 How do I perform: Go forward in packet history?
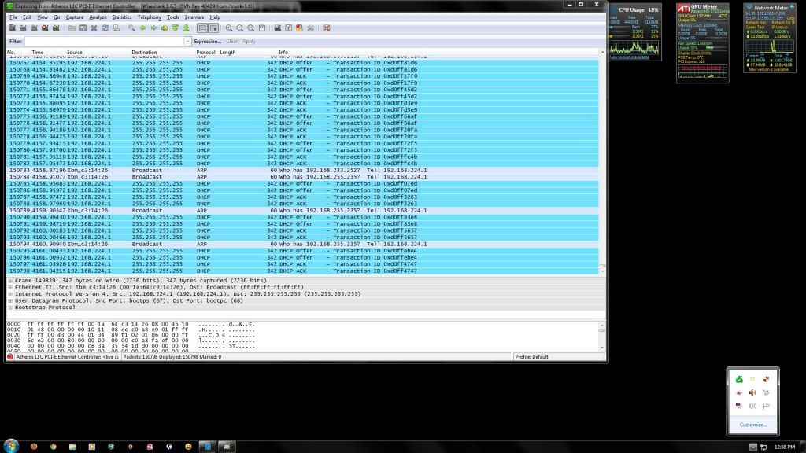click(x=153, y=28)
